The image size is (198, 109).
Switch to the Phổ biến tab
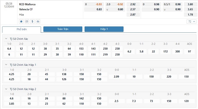pos(21,29)
